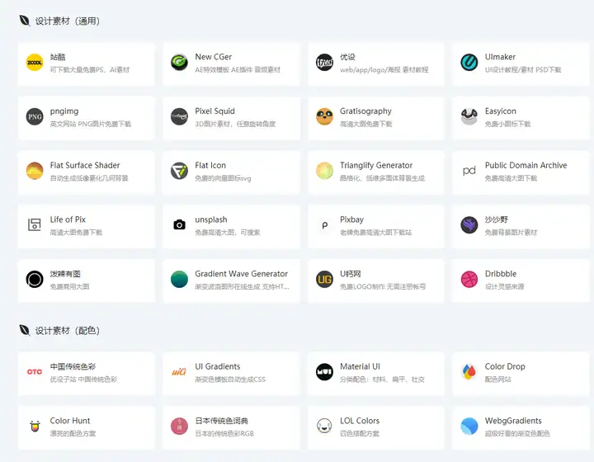Viewport: 594px width, 462px height.
Task: Open the Color Hunt title link
Action: click(x=70, y=421)
